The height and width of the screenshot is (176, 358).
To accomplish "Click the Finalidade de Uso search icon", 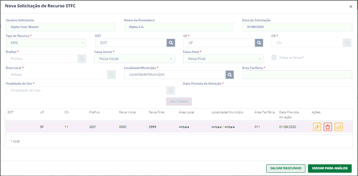I will pos(171,90).
